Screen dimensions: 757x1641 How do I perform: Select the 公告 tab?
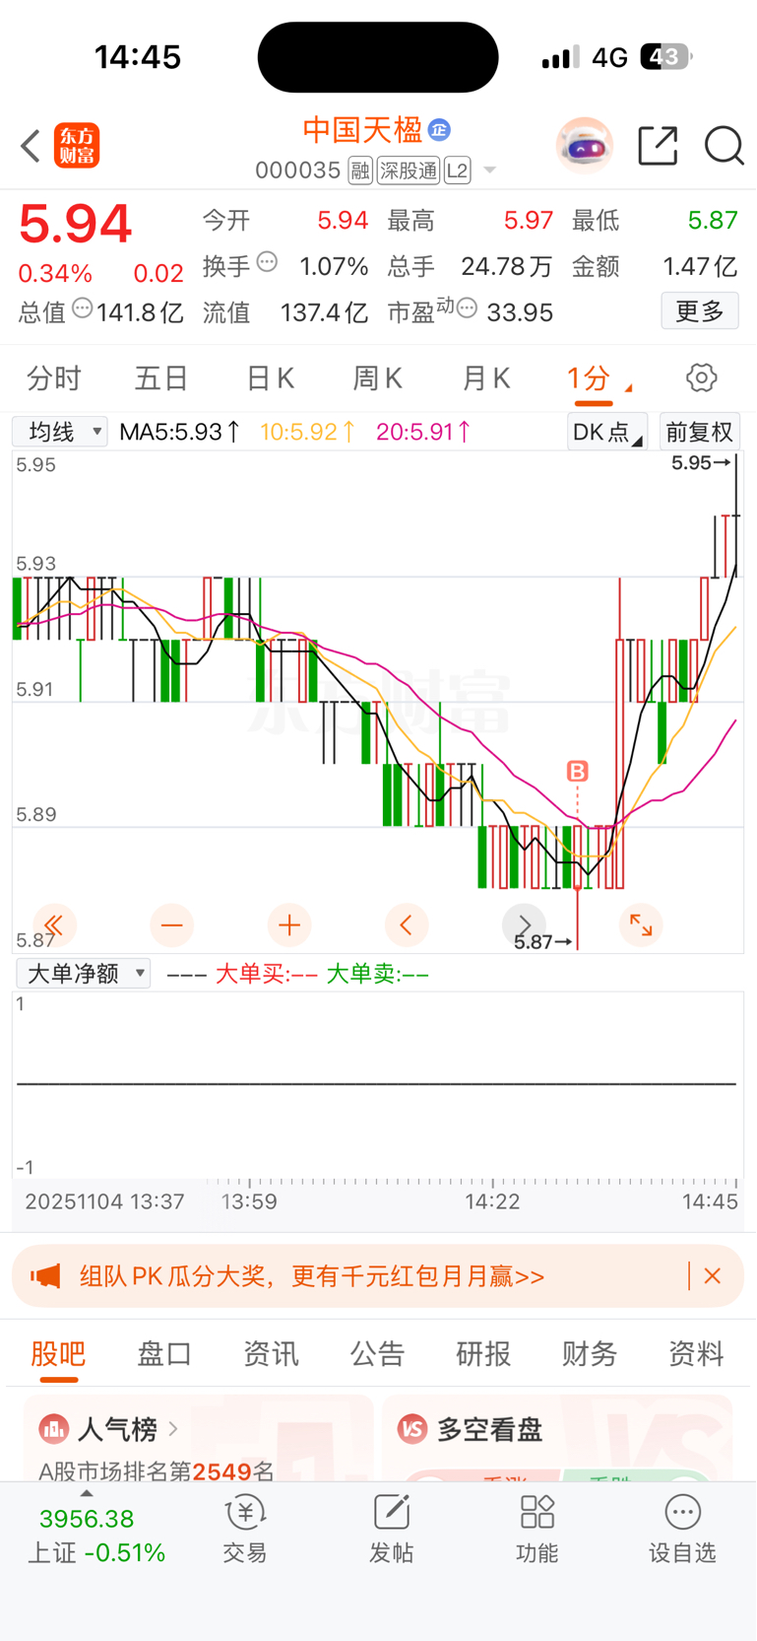(x=377, y=1354)
